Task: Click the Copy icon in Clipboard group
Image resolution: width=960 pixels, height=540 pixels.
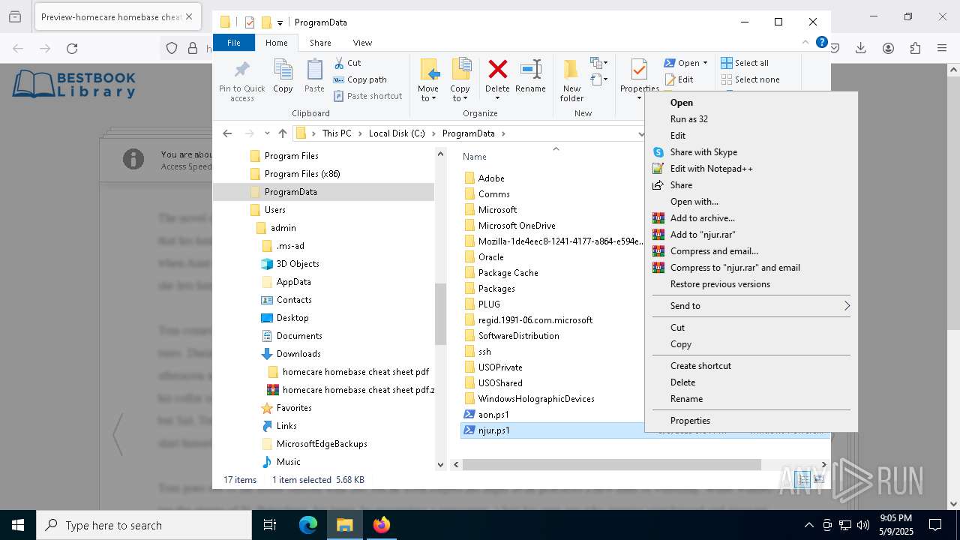Action: (283, 70)
